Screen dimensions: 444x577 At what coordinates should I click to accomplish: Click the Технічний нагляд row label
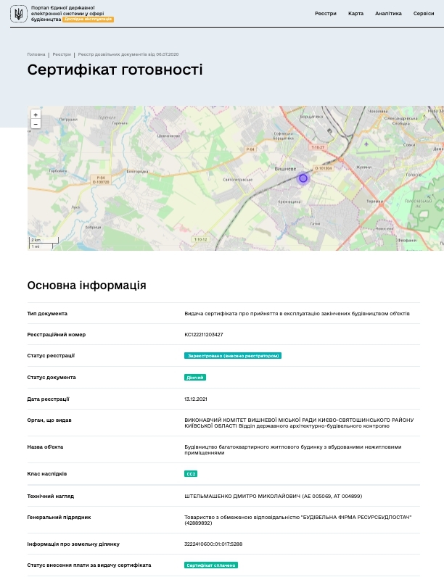coord(51,496)
